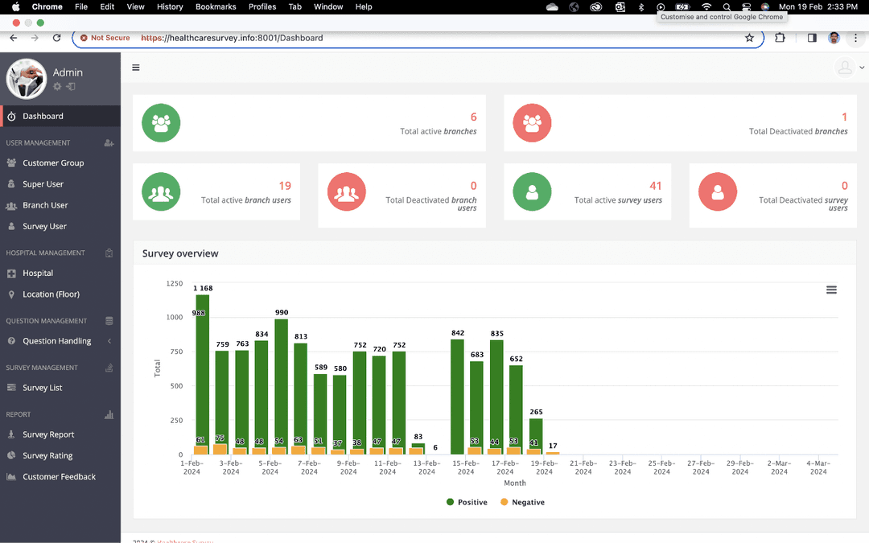Click the green active branches icon
869x543 pixels.
pos(161,123)
